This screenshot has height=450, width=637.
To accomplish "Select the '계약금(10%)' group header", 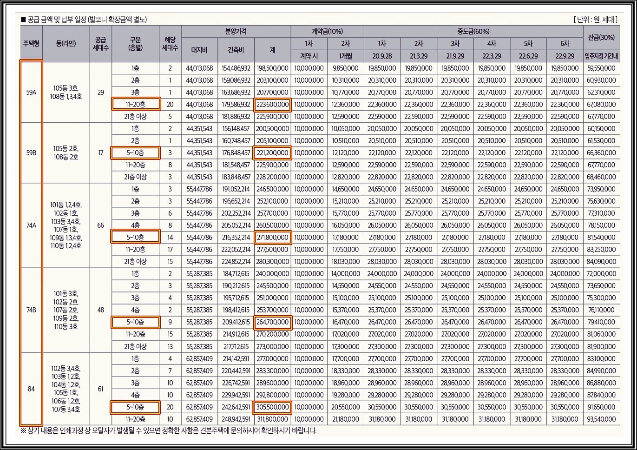I will [x=328, y=32].
